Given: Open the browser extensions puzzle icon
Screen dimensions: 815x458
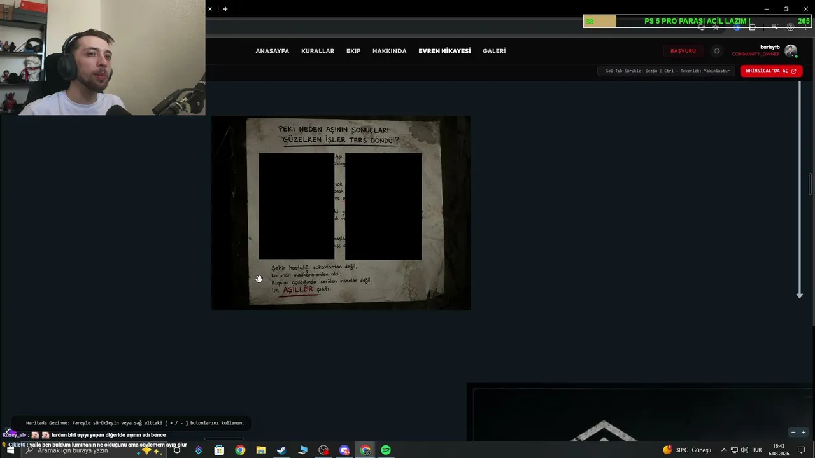Looking at the screenshot, I should coord(752,27).
